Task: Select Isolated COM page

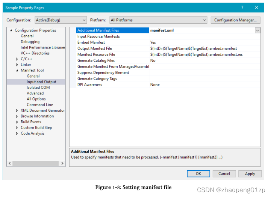Action: (38, 88)
